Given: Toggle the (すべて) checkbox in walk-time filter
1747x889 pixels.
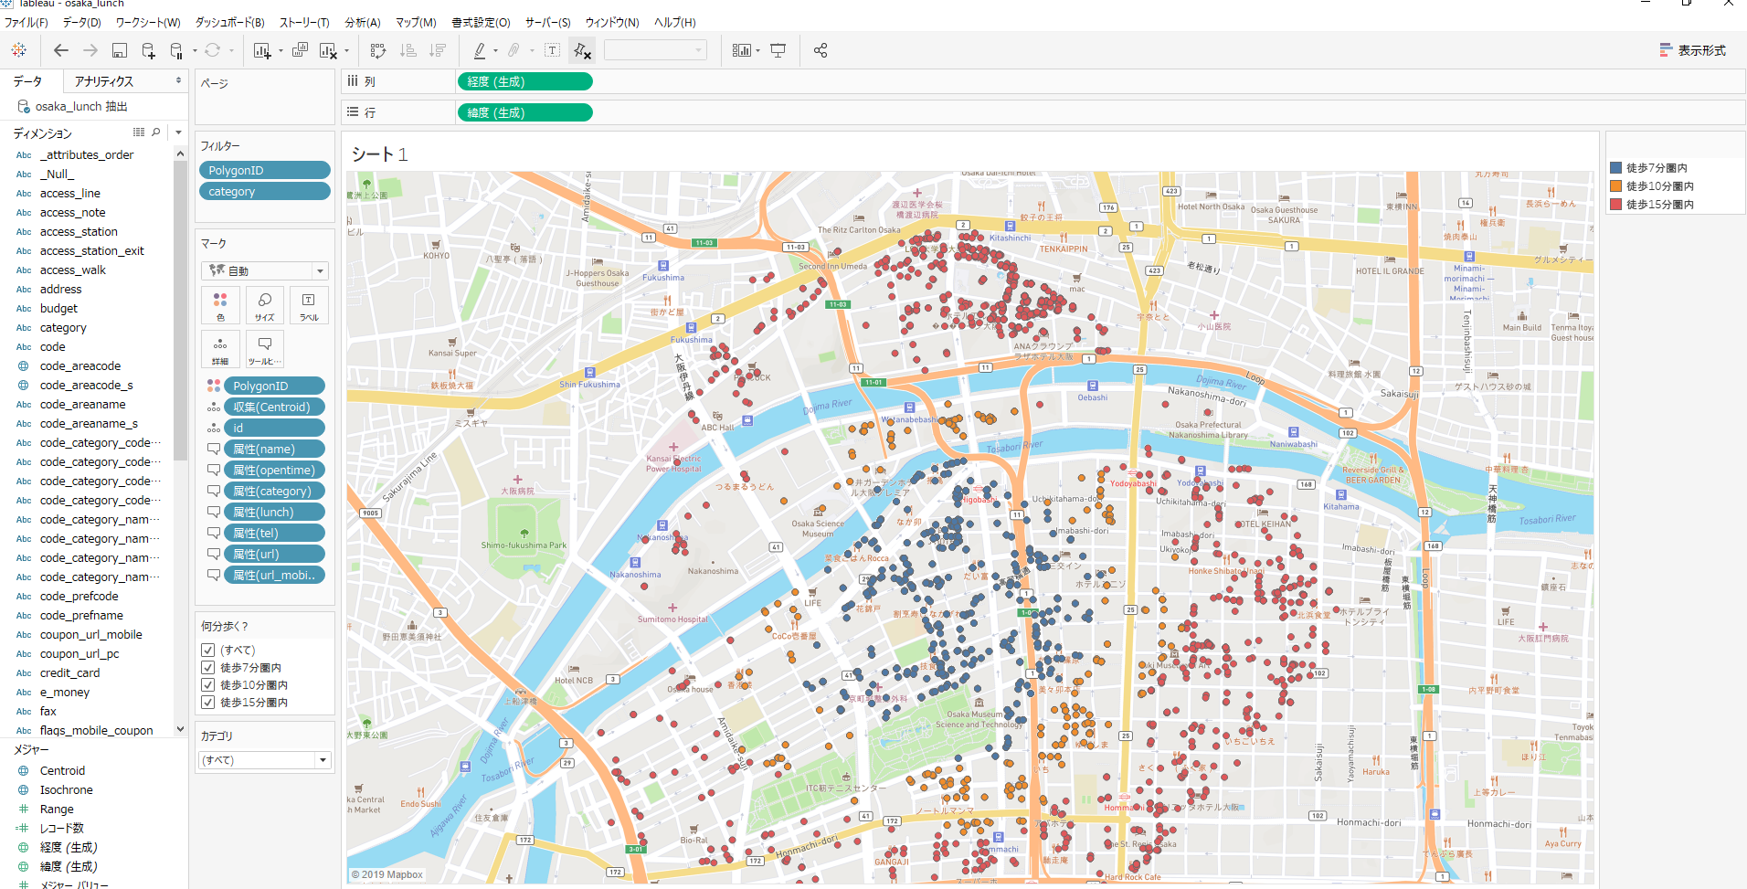Looking at the screenshot, I should point(208,650).
